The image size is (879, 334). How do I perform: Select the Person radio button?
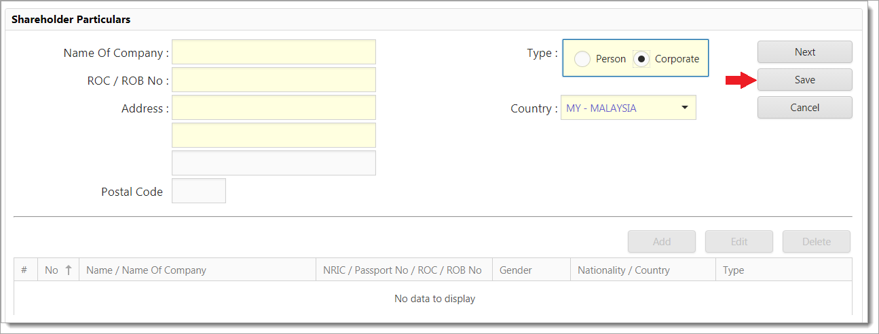582,59
